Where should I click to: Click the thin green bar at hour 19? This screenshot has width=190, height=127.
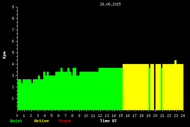pos(149,89)
